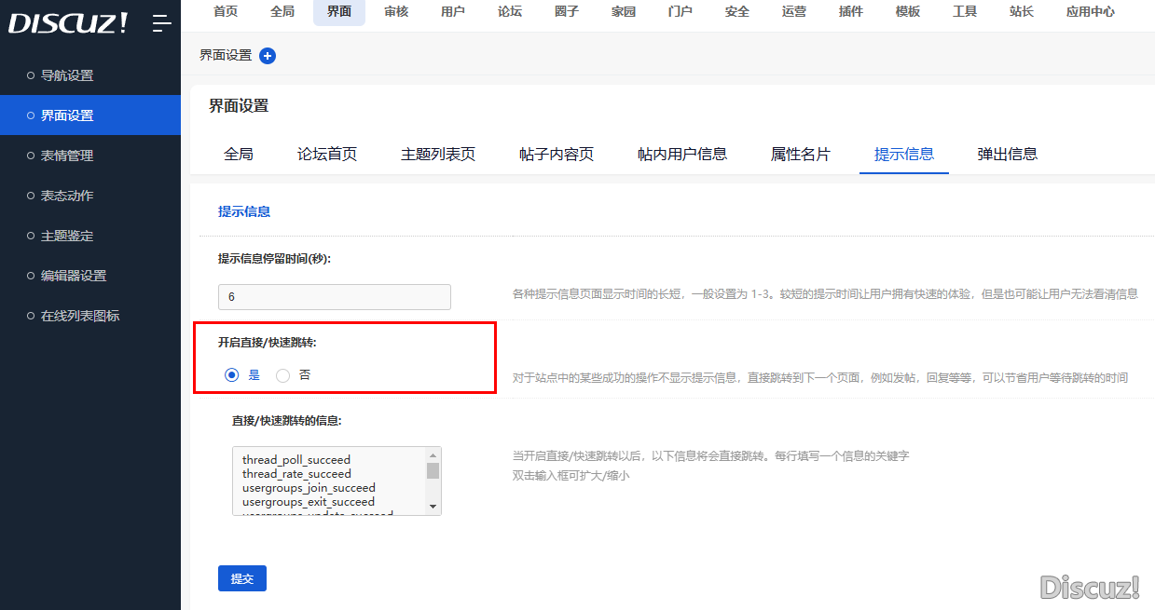1155x610 pixels.
Task: Select the 是 radio button for 快速跳转
Action: click(x=232, y=375)
